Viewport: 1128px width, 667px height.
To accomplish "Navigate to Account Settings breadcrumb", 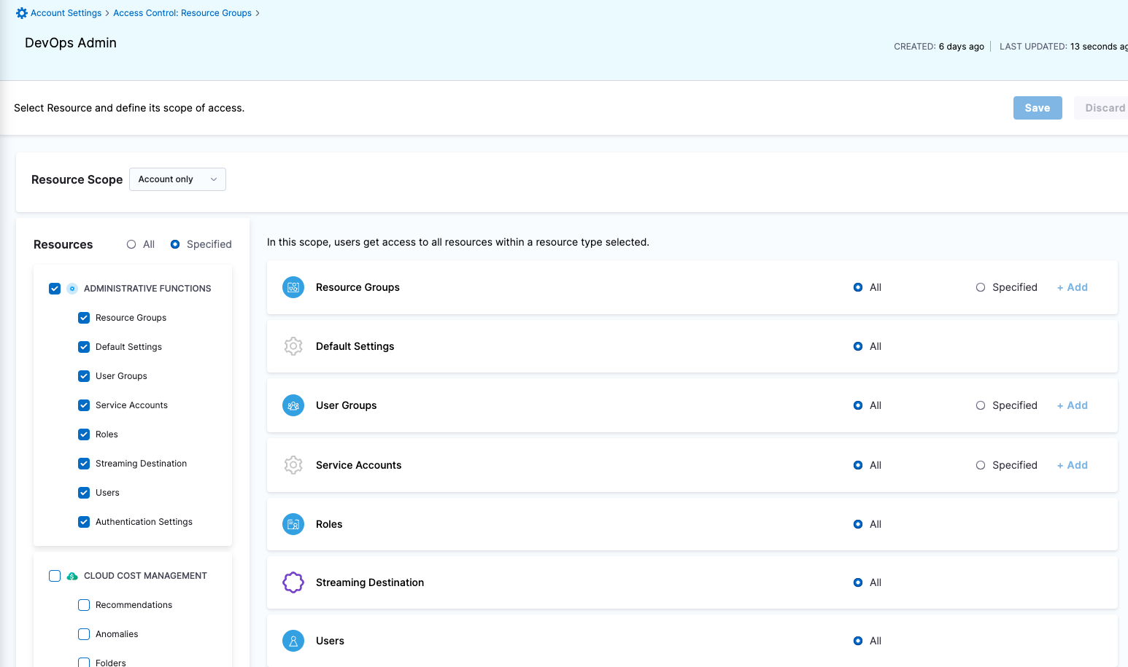I will click(x=65, y=12).
